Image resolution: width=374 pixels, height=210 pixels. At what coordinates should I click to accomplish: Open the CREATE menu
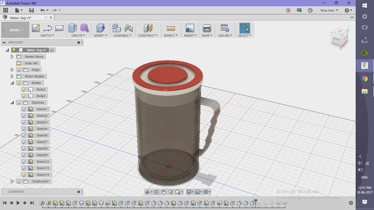(78, 36)
